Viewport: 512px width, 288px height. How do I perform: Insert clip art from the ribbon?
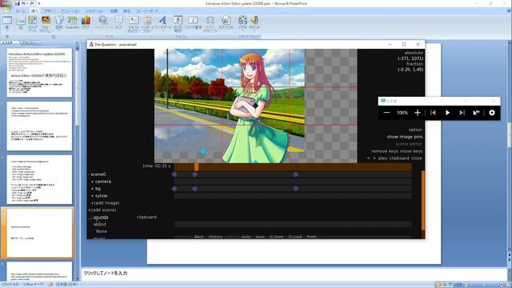pos(33,23)
